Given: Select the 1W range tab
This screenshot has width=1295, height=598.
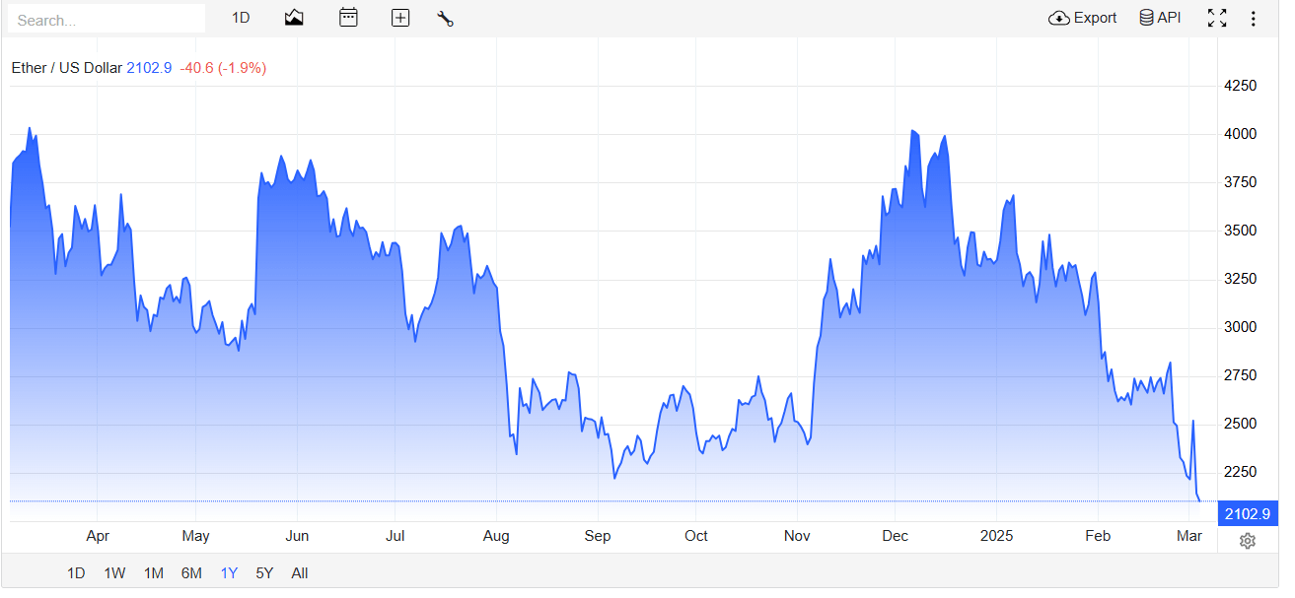Looking at the screenshot, I should (x=114, y=573).
